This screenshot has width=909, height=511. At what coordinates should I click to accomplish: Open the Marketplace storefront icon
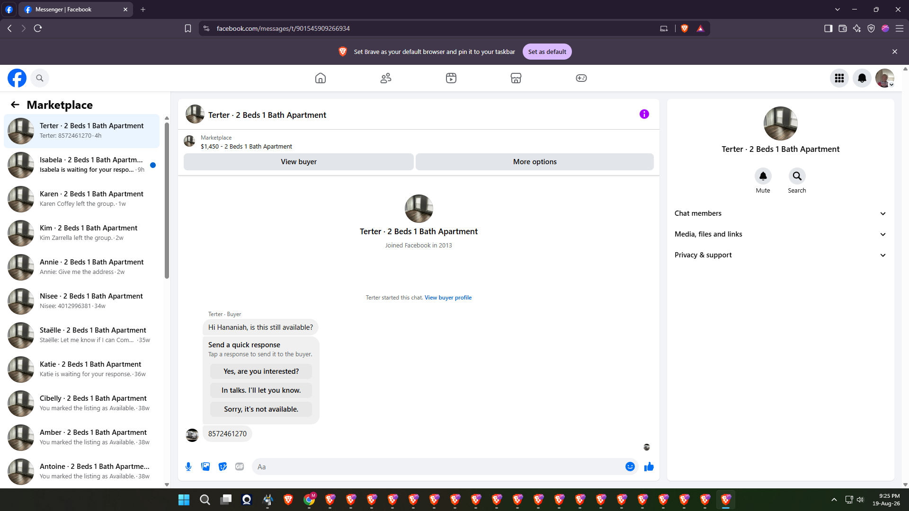click(516, 78)
